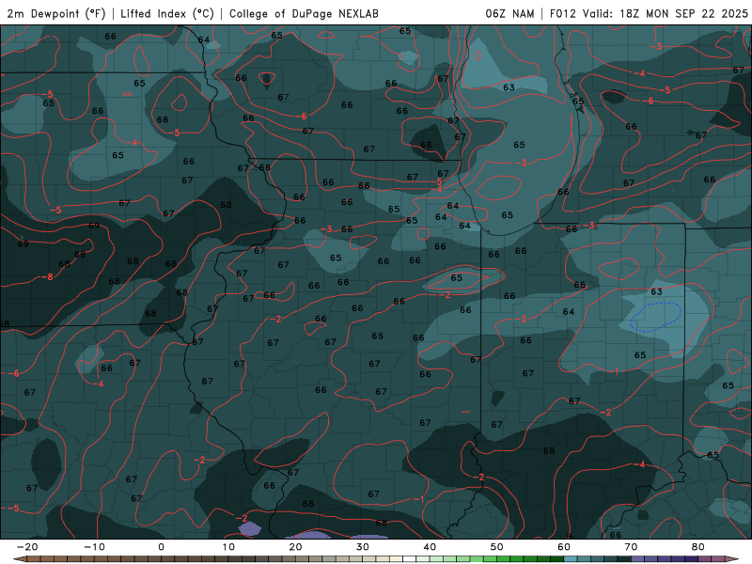Click the 70 label on the color scale
752x564 pixels.
[631, 547]
